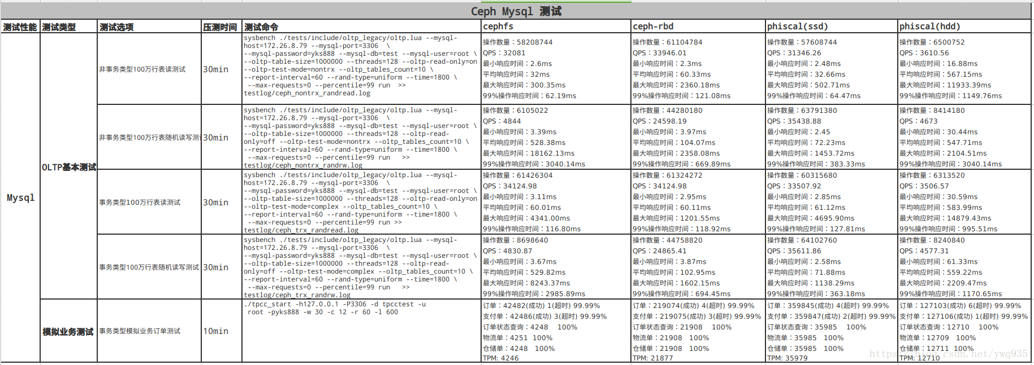Click 30min in the 非事务类型100万行表读测试 row

point(222,69)
